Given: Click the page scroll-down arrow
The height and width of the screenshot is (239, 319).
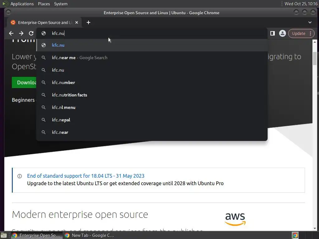Looking at the screenshot, I should pos(315,228).
